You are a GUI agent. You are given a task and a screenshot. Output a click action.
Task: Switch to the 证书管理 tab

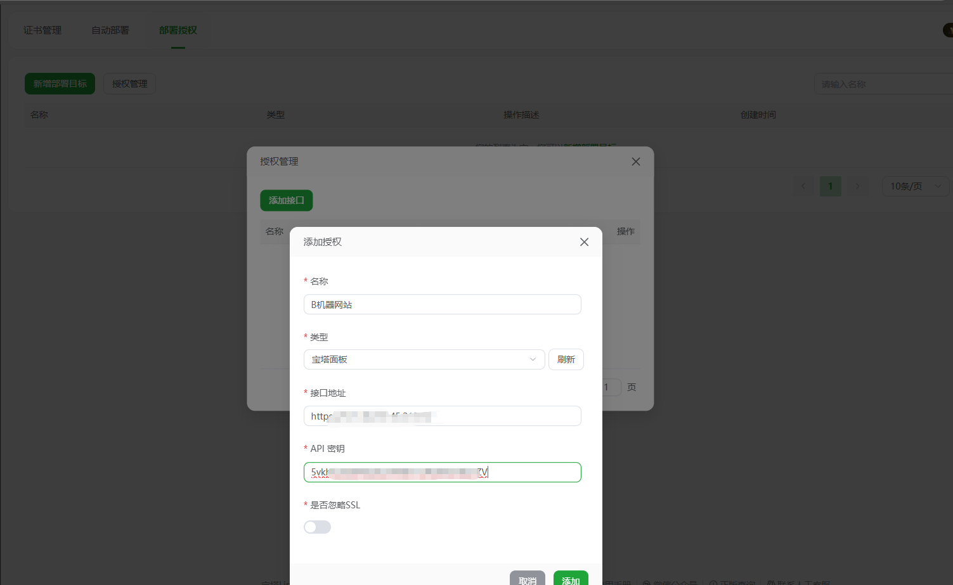point(42,30)
